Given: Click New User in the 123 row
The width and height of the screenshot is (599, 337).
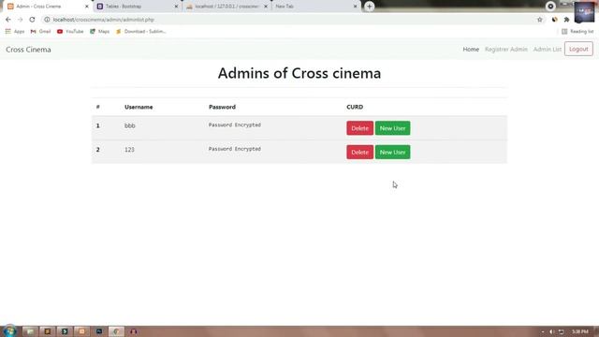Looking at the screenshot, I should point(392,152).
